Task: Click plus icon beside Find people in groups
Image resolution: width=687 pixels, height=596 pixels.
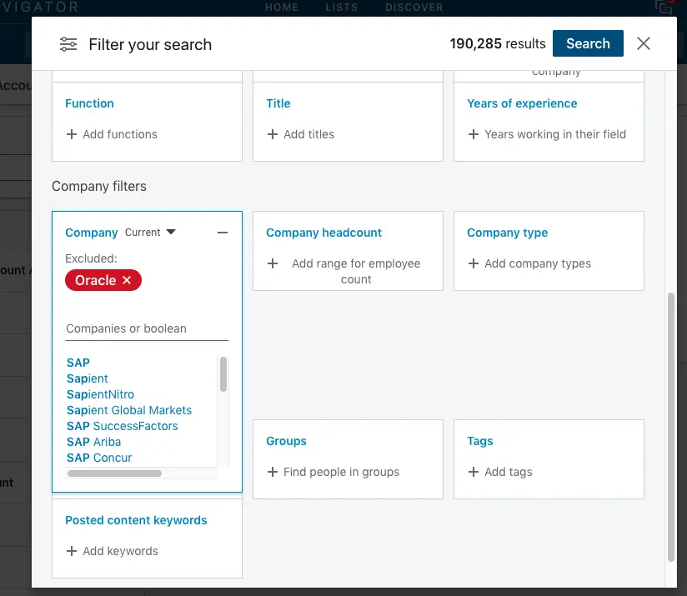Action: [x=273, y=472]
